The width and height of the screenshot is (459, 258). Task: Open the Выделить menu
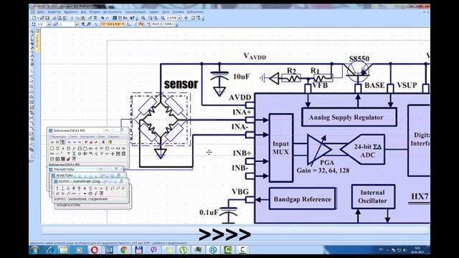click(x=71, y=12)
